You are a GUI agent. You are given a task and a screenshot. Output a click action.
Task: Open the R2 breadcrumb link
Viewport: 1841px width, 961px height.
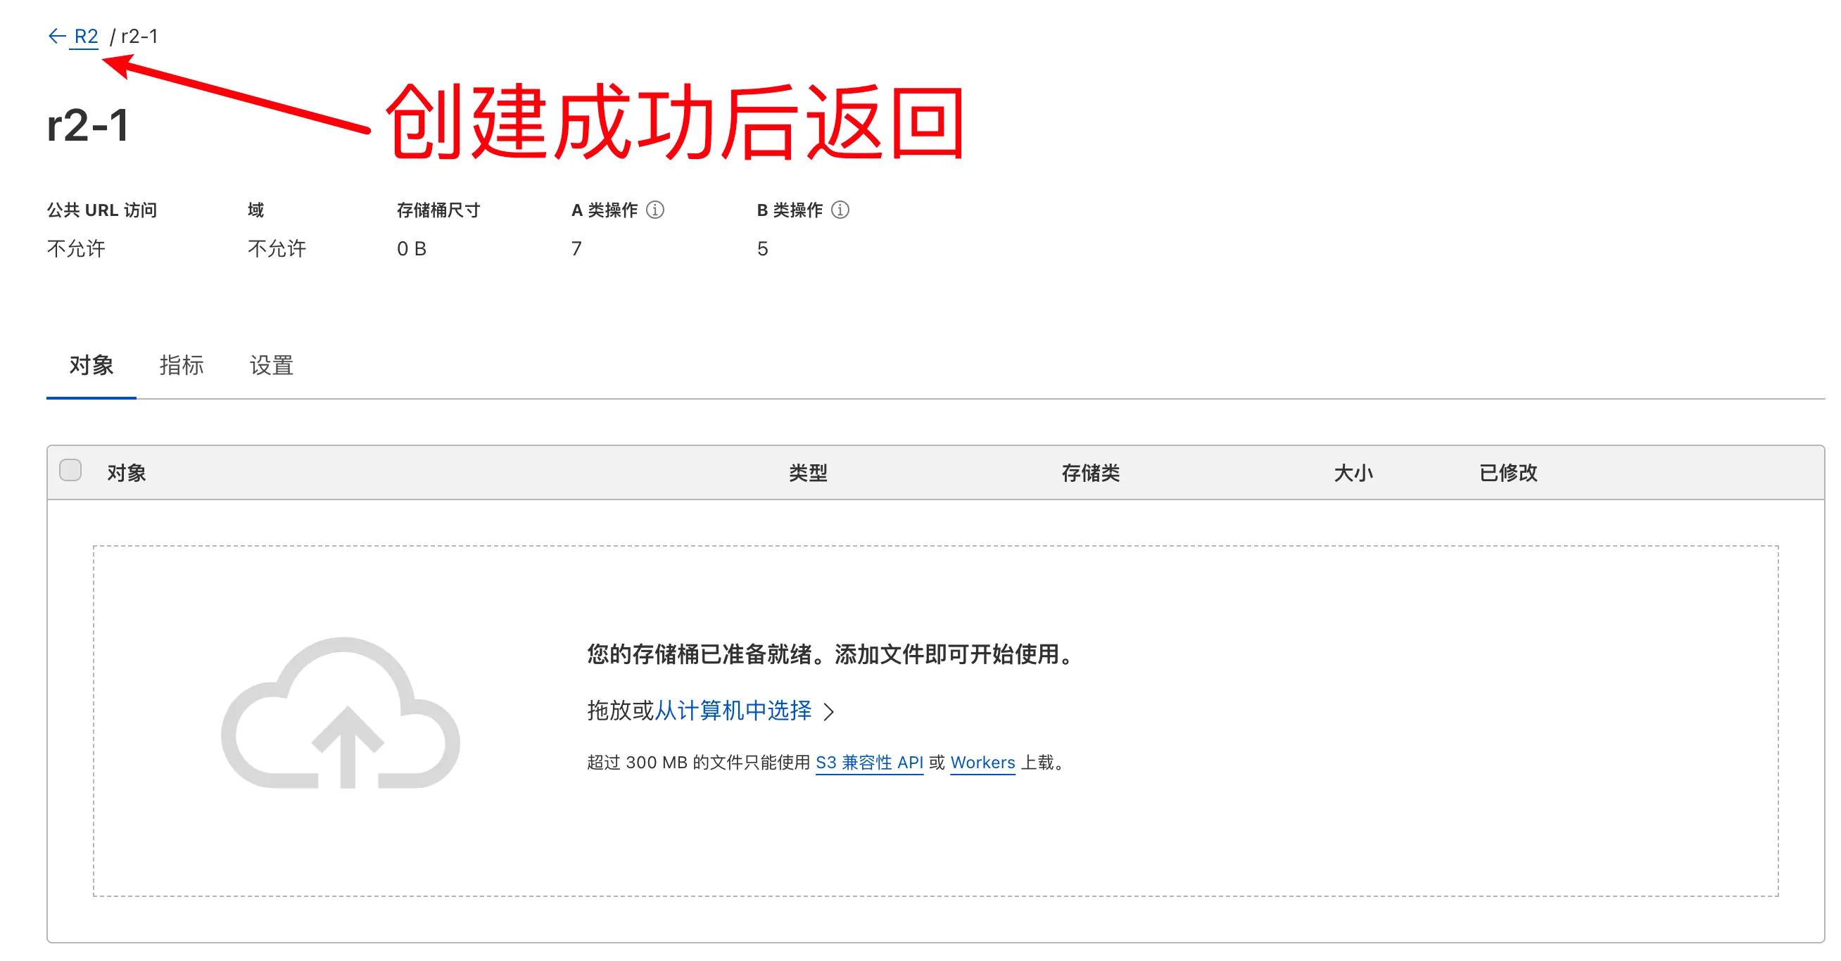point(86,37)
